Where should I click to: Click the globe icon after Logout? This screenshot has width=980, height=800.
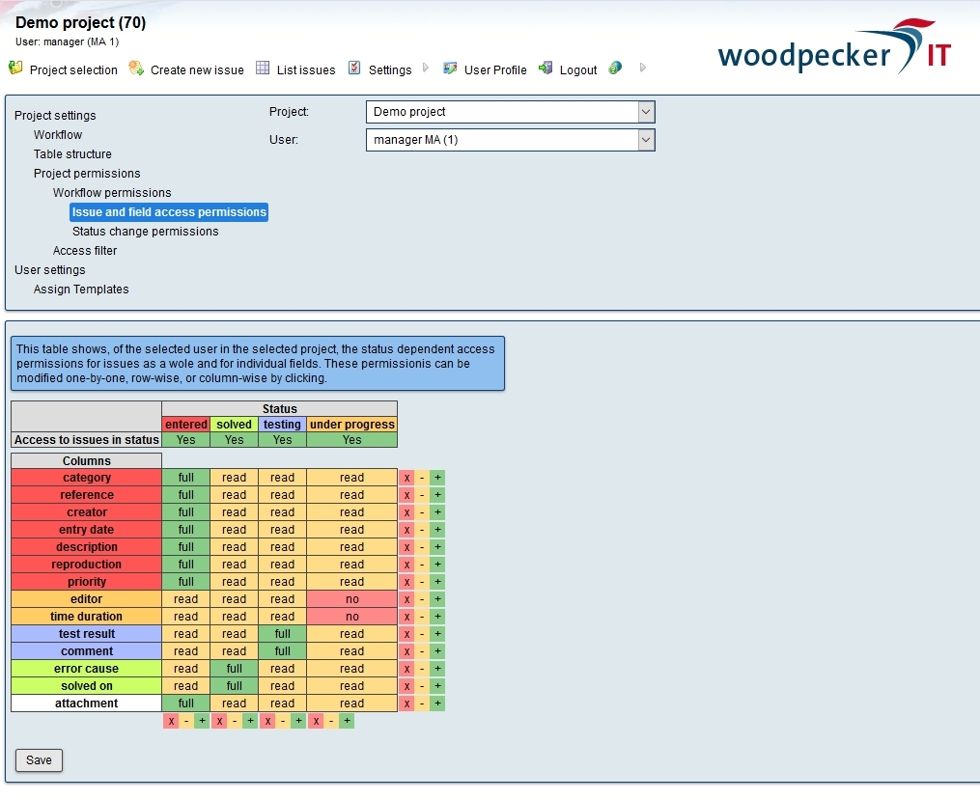(x=614, y=69)
